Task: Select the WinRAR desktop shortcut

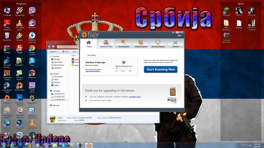Action: point(7,49)
